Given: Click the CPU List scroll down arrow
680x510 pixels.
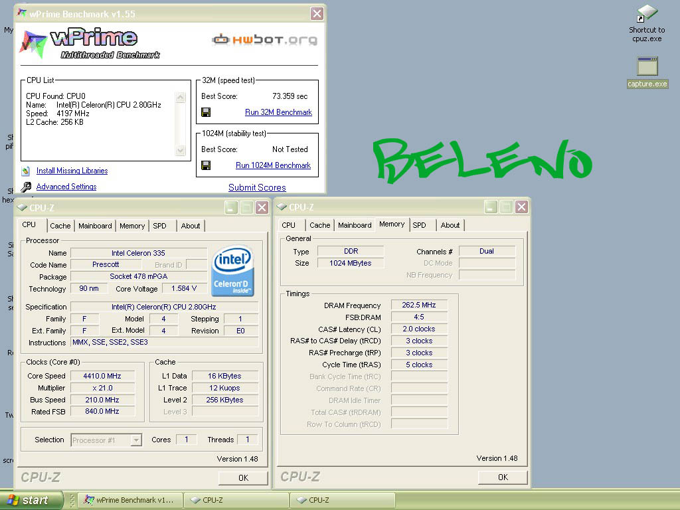Looking at the screenshot, I should [181, 151].
